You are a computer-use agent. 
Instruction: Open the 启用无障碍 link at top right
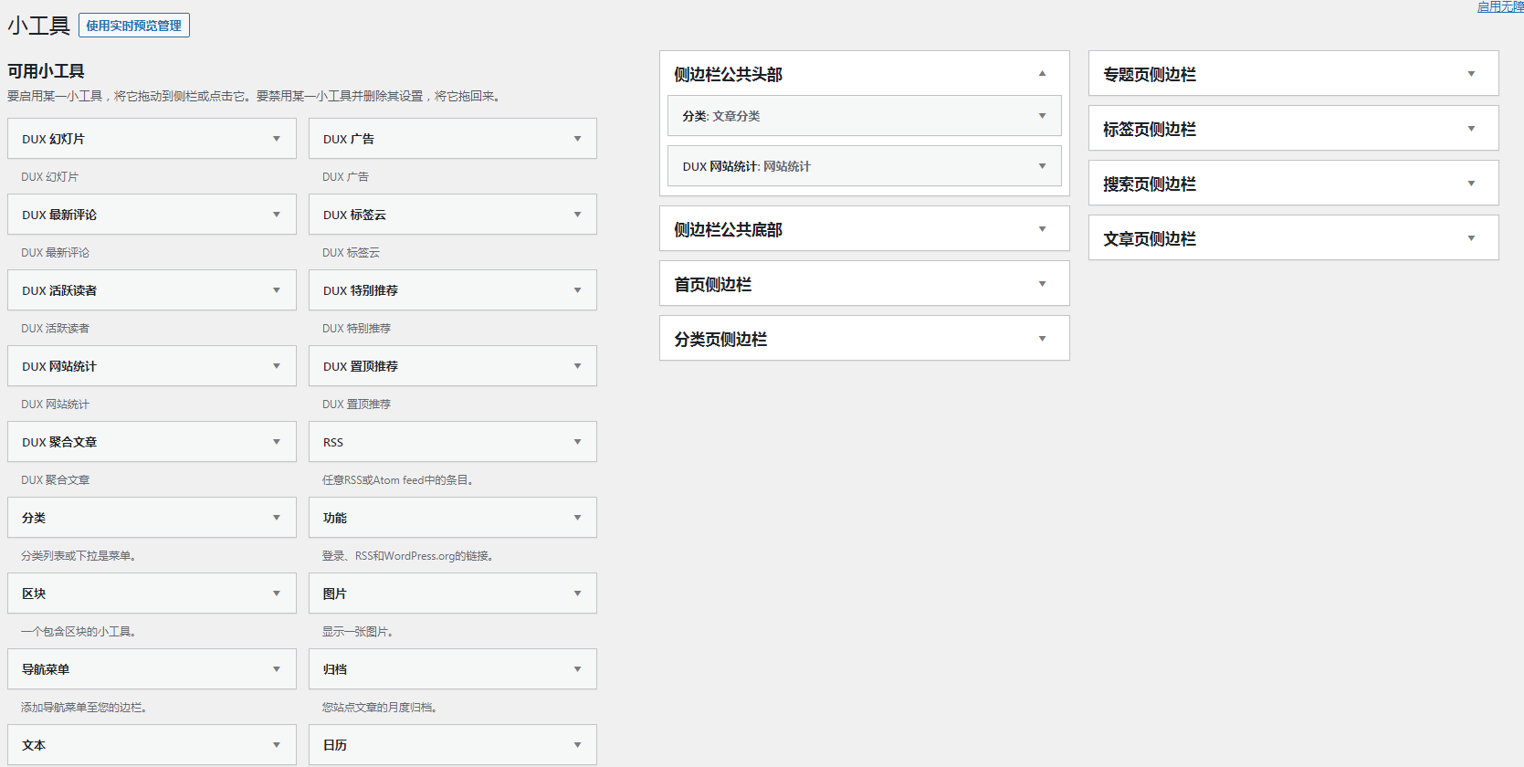[1499, 7]
